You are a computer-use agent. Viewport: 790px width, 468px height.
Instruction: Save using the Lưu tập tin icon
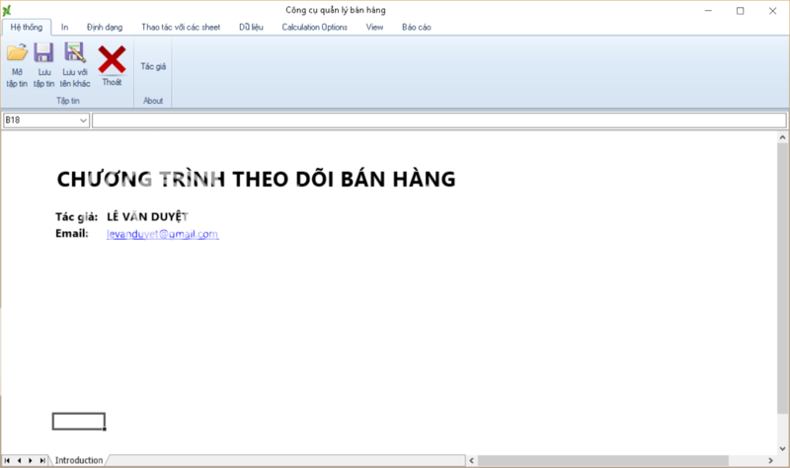[43, 63]
